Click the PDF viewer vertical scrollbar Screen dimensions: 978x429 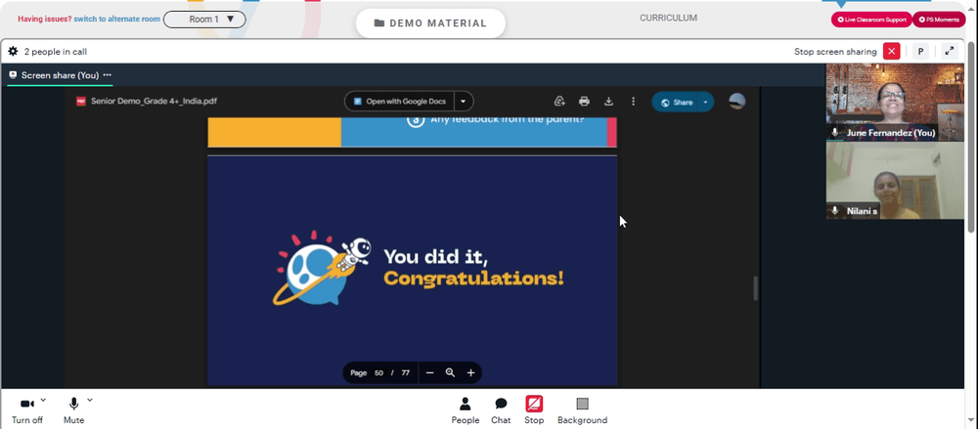click(x=755, y=288)
